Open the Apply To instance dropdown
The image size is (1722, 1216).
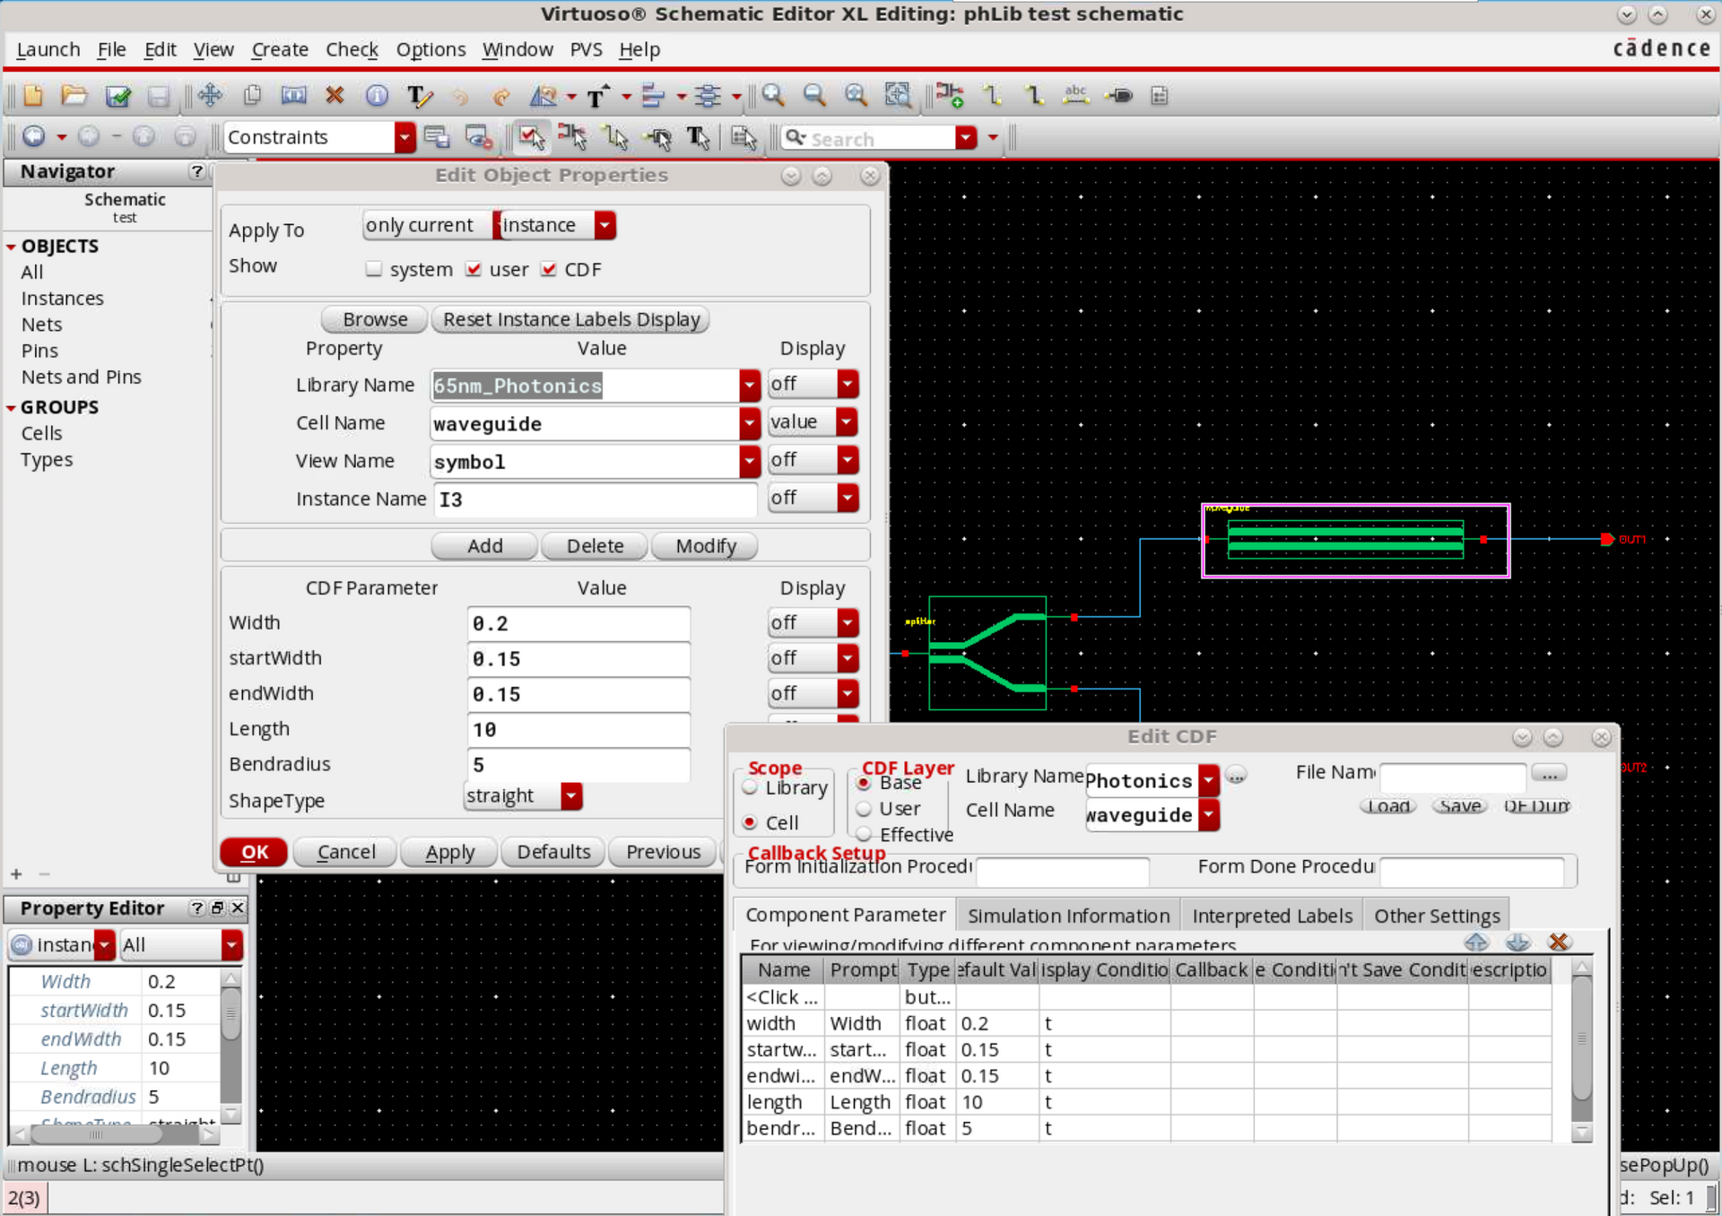605,225
